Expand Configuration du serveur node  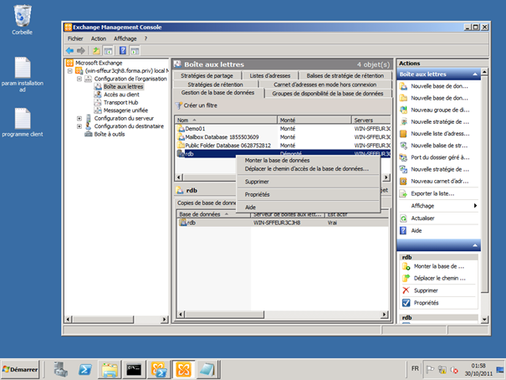point(79,118)
